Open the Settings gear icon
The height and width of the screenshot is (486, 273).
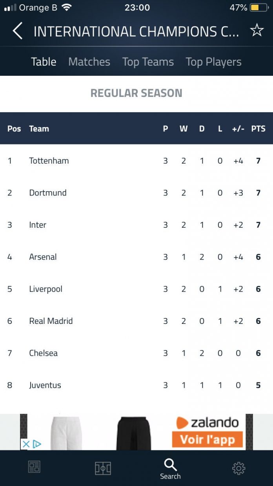pos(238,467)
